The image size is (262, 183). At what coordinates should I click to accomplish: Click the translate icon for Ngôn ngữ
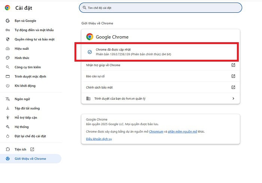point(8,99)
